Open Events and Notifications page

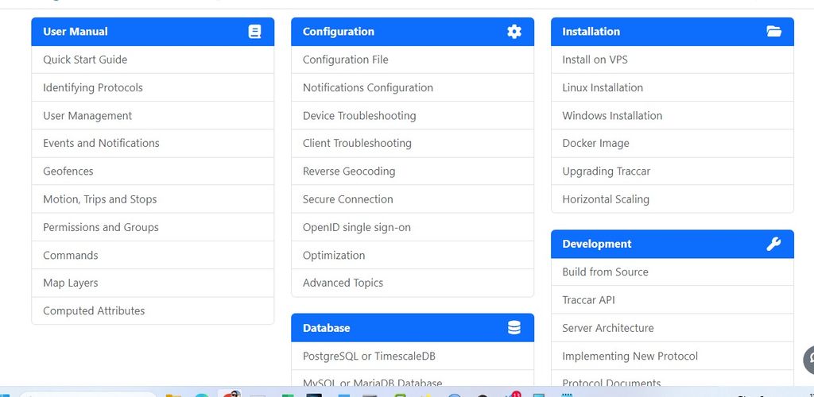point(153,143)
